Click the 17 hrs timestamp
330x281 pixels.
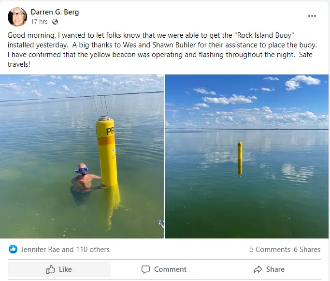40,22
